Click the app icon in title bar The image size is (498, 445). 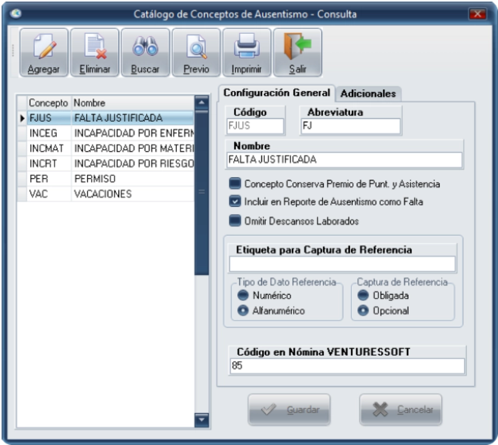coord(15,15)
